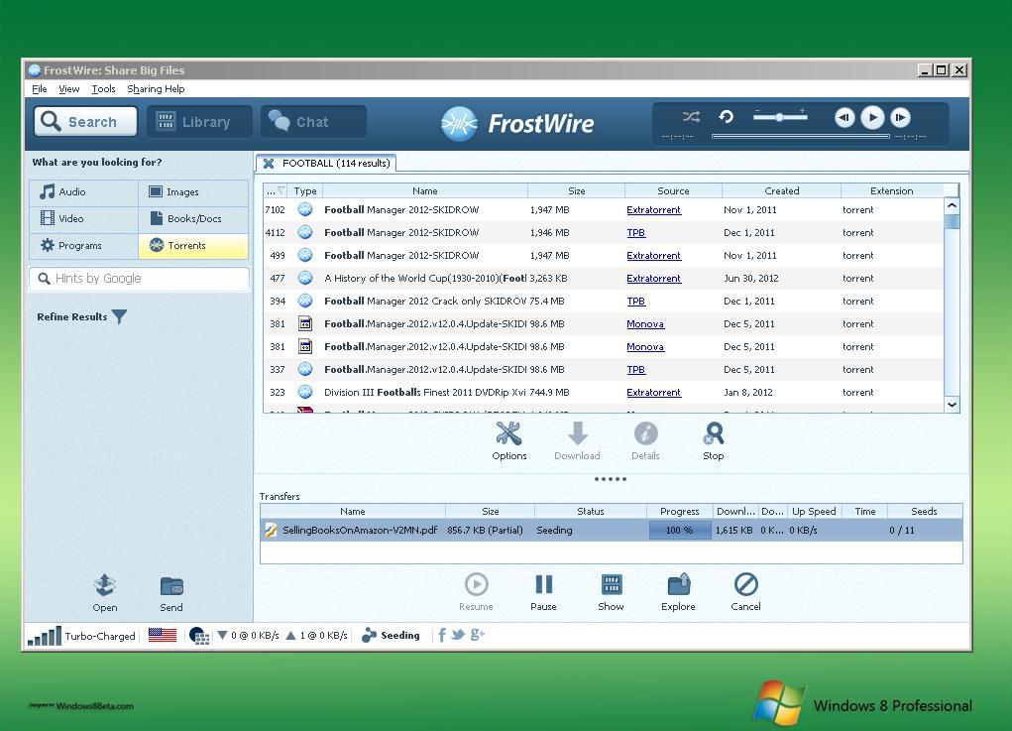Viewport: 1012px width, 731px height.
Task: Open the Sharing Help menu
Action: [x=156, y=89]
